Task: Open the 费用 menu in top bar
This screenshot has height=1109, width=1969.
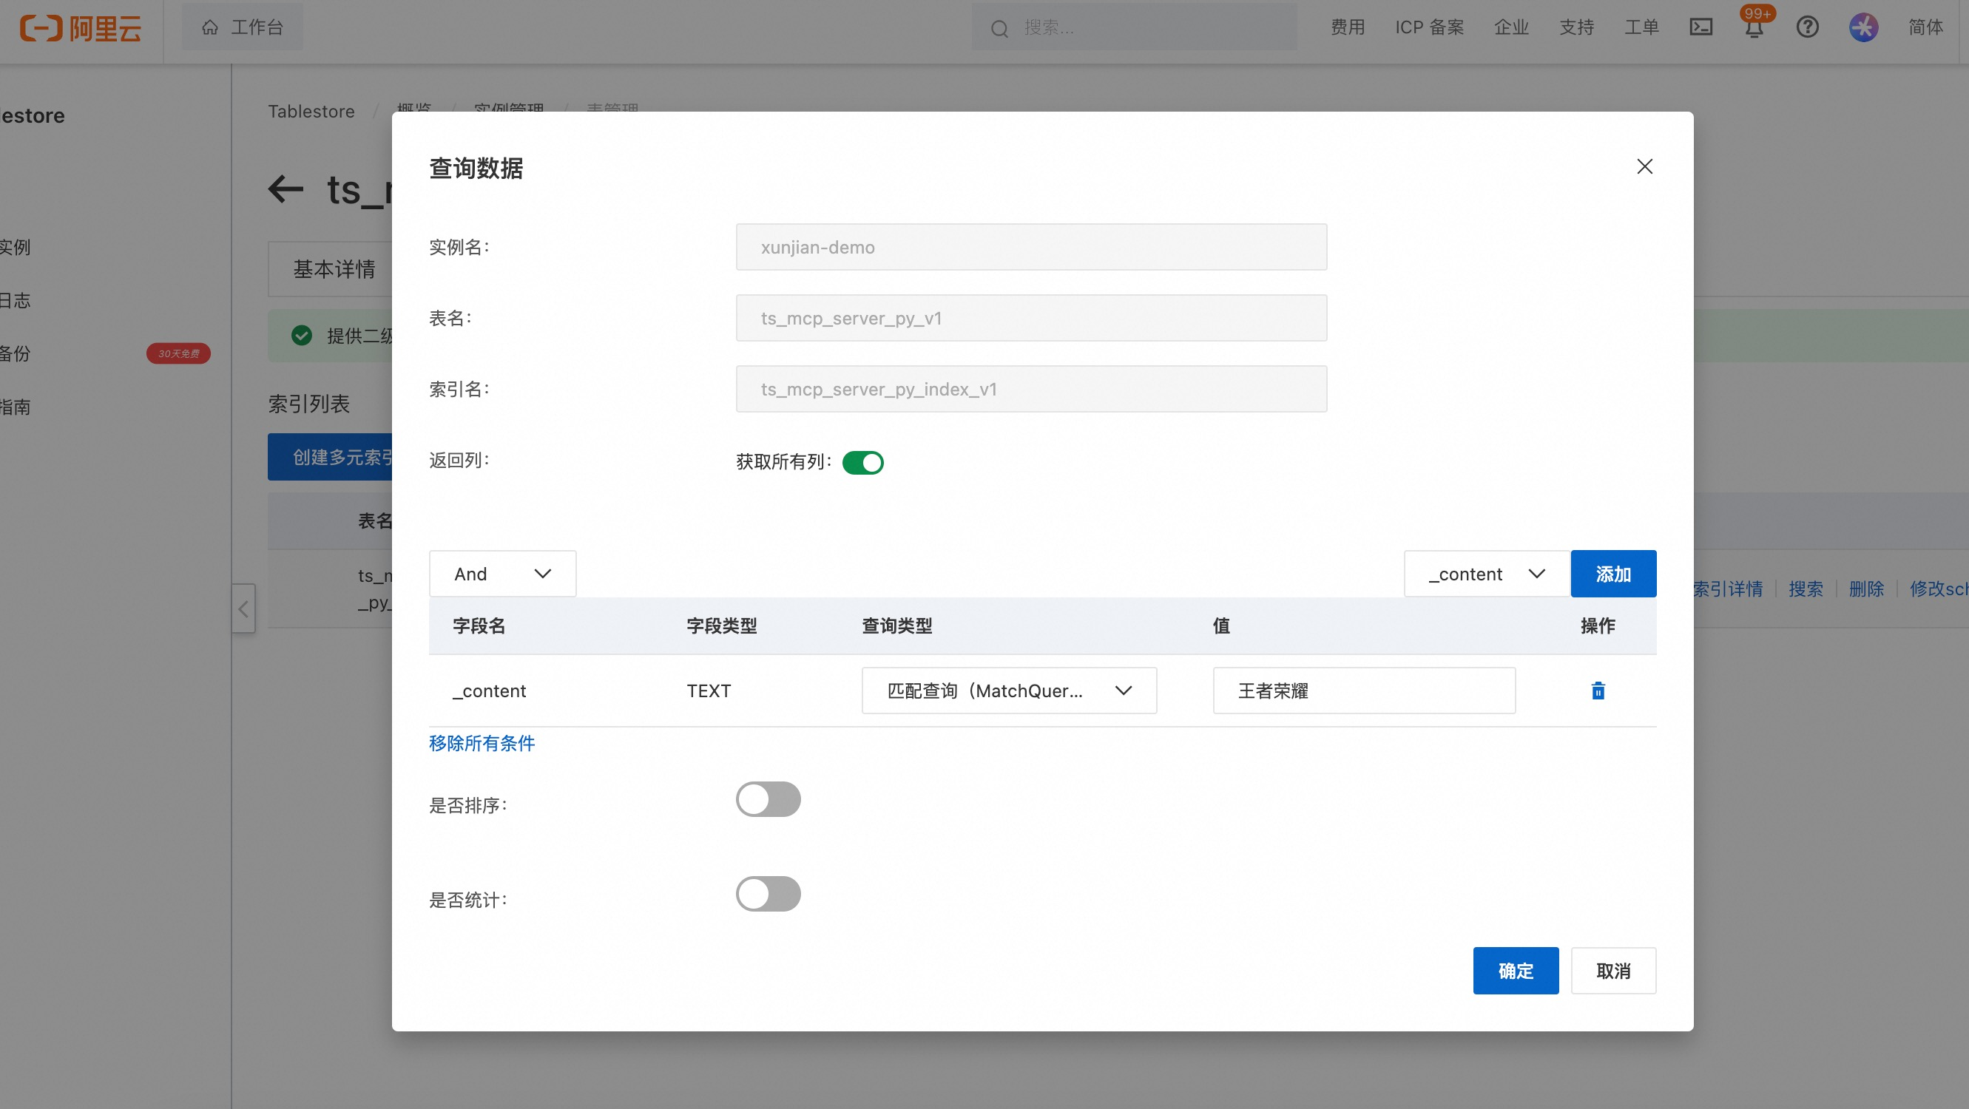Action: pyautogui.click(x=1347, y=27)
